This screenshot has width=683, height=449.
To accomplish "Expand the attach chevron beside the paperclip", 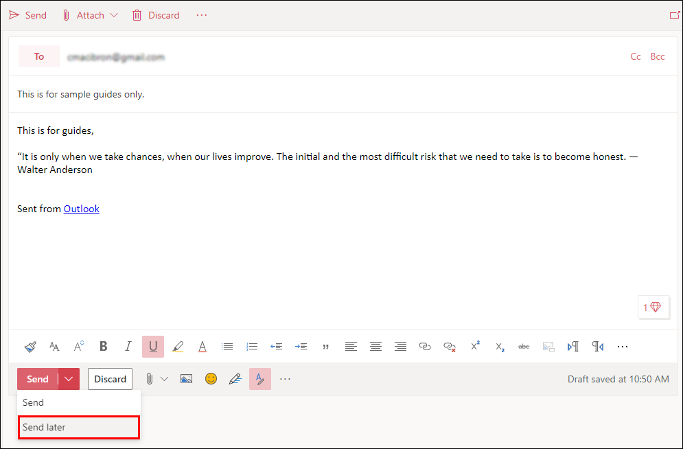I will [164, 379].
